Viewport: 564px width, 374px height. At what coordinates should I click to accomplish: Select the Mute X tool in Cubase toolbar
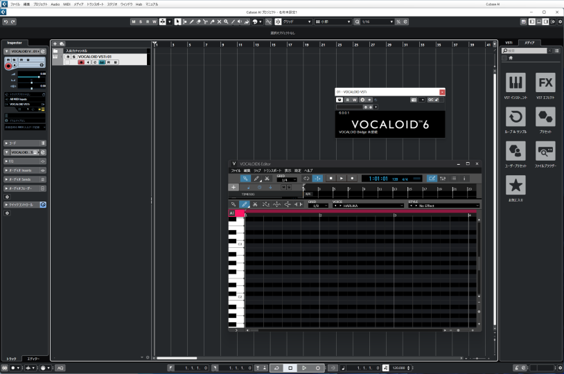tap(219, 22)
